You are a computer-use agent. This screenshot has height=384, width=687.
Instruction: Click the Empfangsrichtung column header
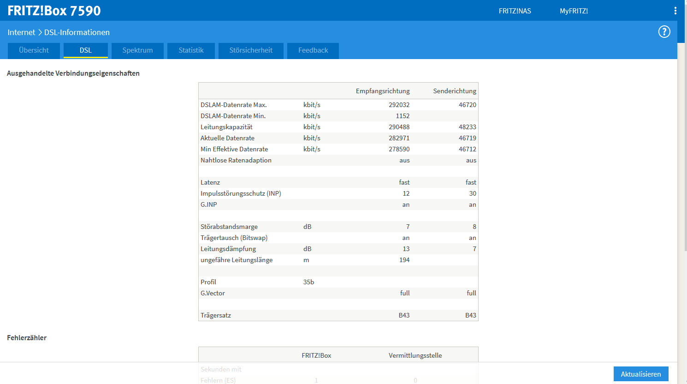point(383,91)
